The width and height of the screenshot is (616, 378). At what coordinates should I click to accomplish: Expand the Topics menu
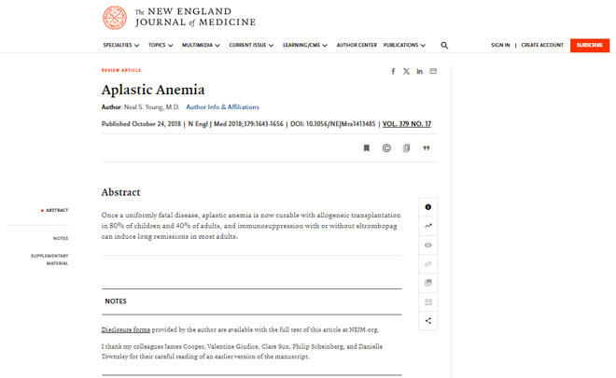[x=161, y=45]
